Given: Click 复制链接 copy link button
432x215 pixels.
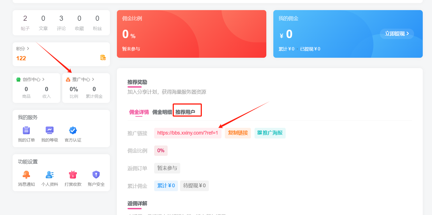Looking at the screenshot, I should click(238, 133).
